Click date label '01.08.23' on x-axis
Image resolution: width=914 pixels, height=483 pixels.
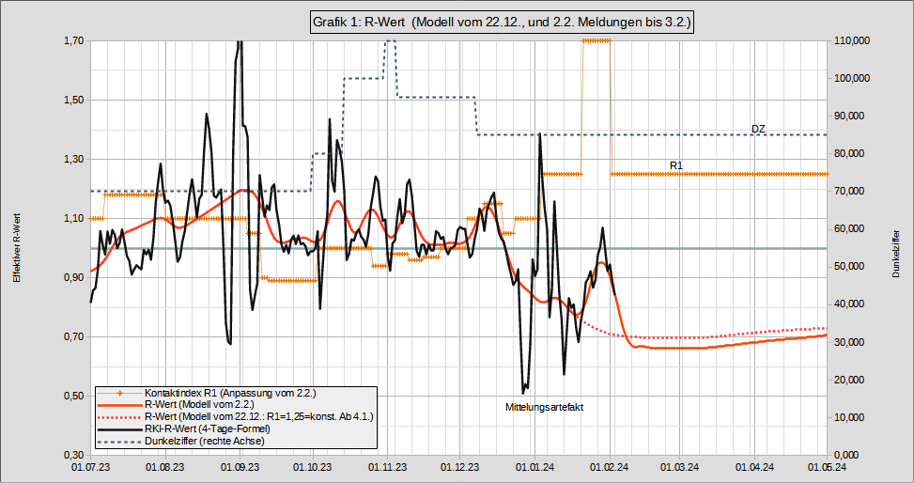pos(165,467)
